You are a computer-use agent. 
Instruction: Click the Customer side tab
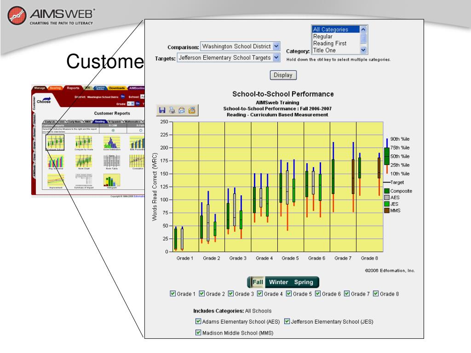coord(34,103)
